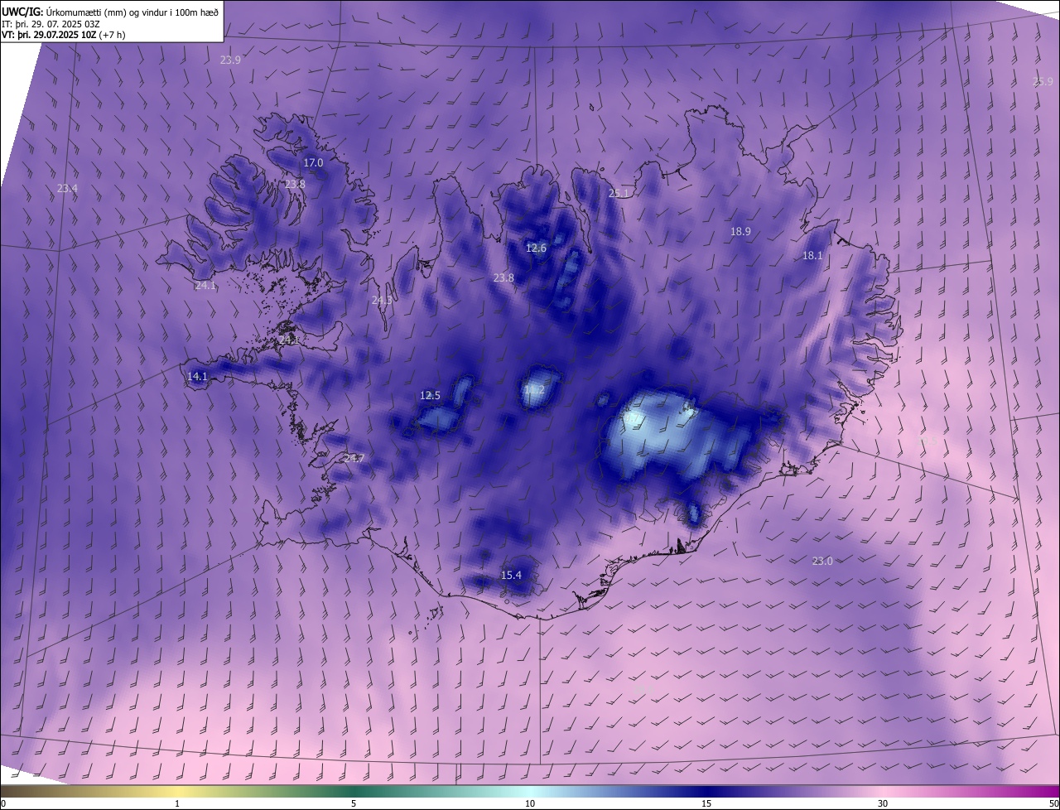The image size is (1060, 810).
Task: Click the 18.1 value label in the east
Action: coord(812,256)
